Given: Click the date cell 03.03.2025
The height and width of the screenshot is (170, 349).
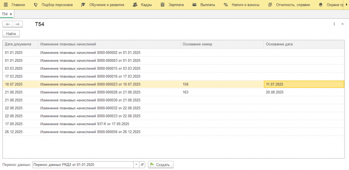Looking at the screenshot, I should pos(20,69).
